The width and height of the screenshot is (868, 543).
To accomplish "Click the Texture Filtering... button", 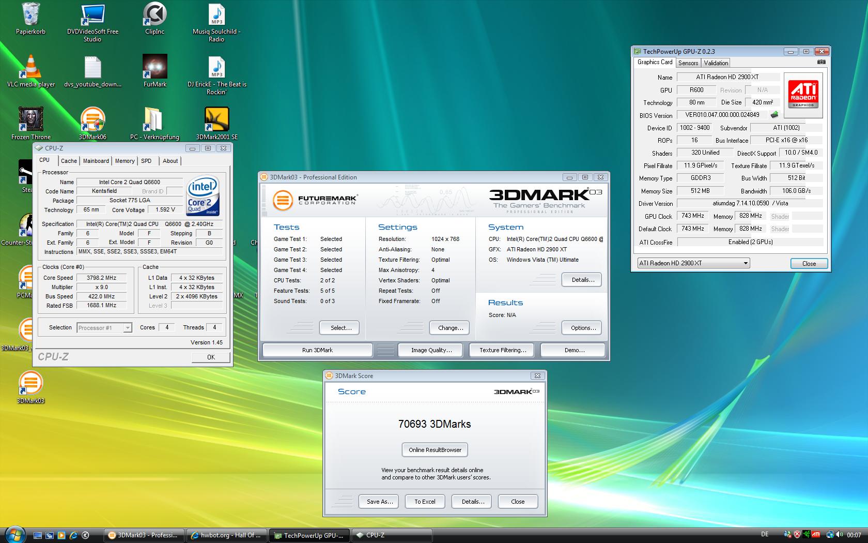I will 503,350.
